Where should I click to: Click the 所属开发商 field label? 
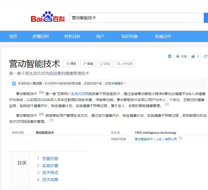pyautogui.click(x=119, y=139)
